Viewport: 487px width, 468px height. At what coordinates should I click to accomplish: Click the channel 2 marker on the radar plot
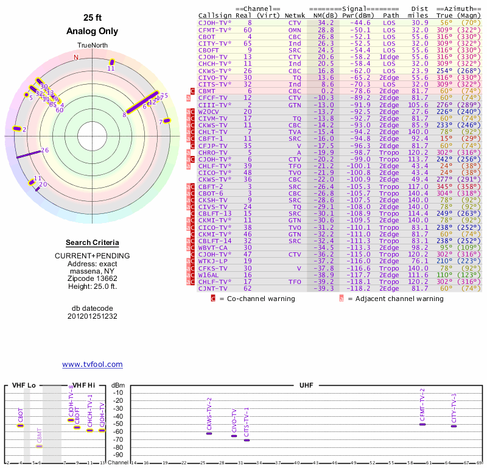point(16,129)
